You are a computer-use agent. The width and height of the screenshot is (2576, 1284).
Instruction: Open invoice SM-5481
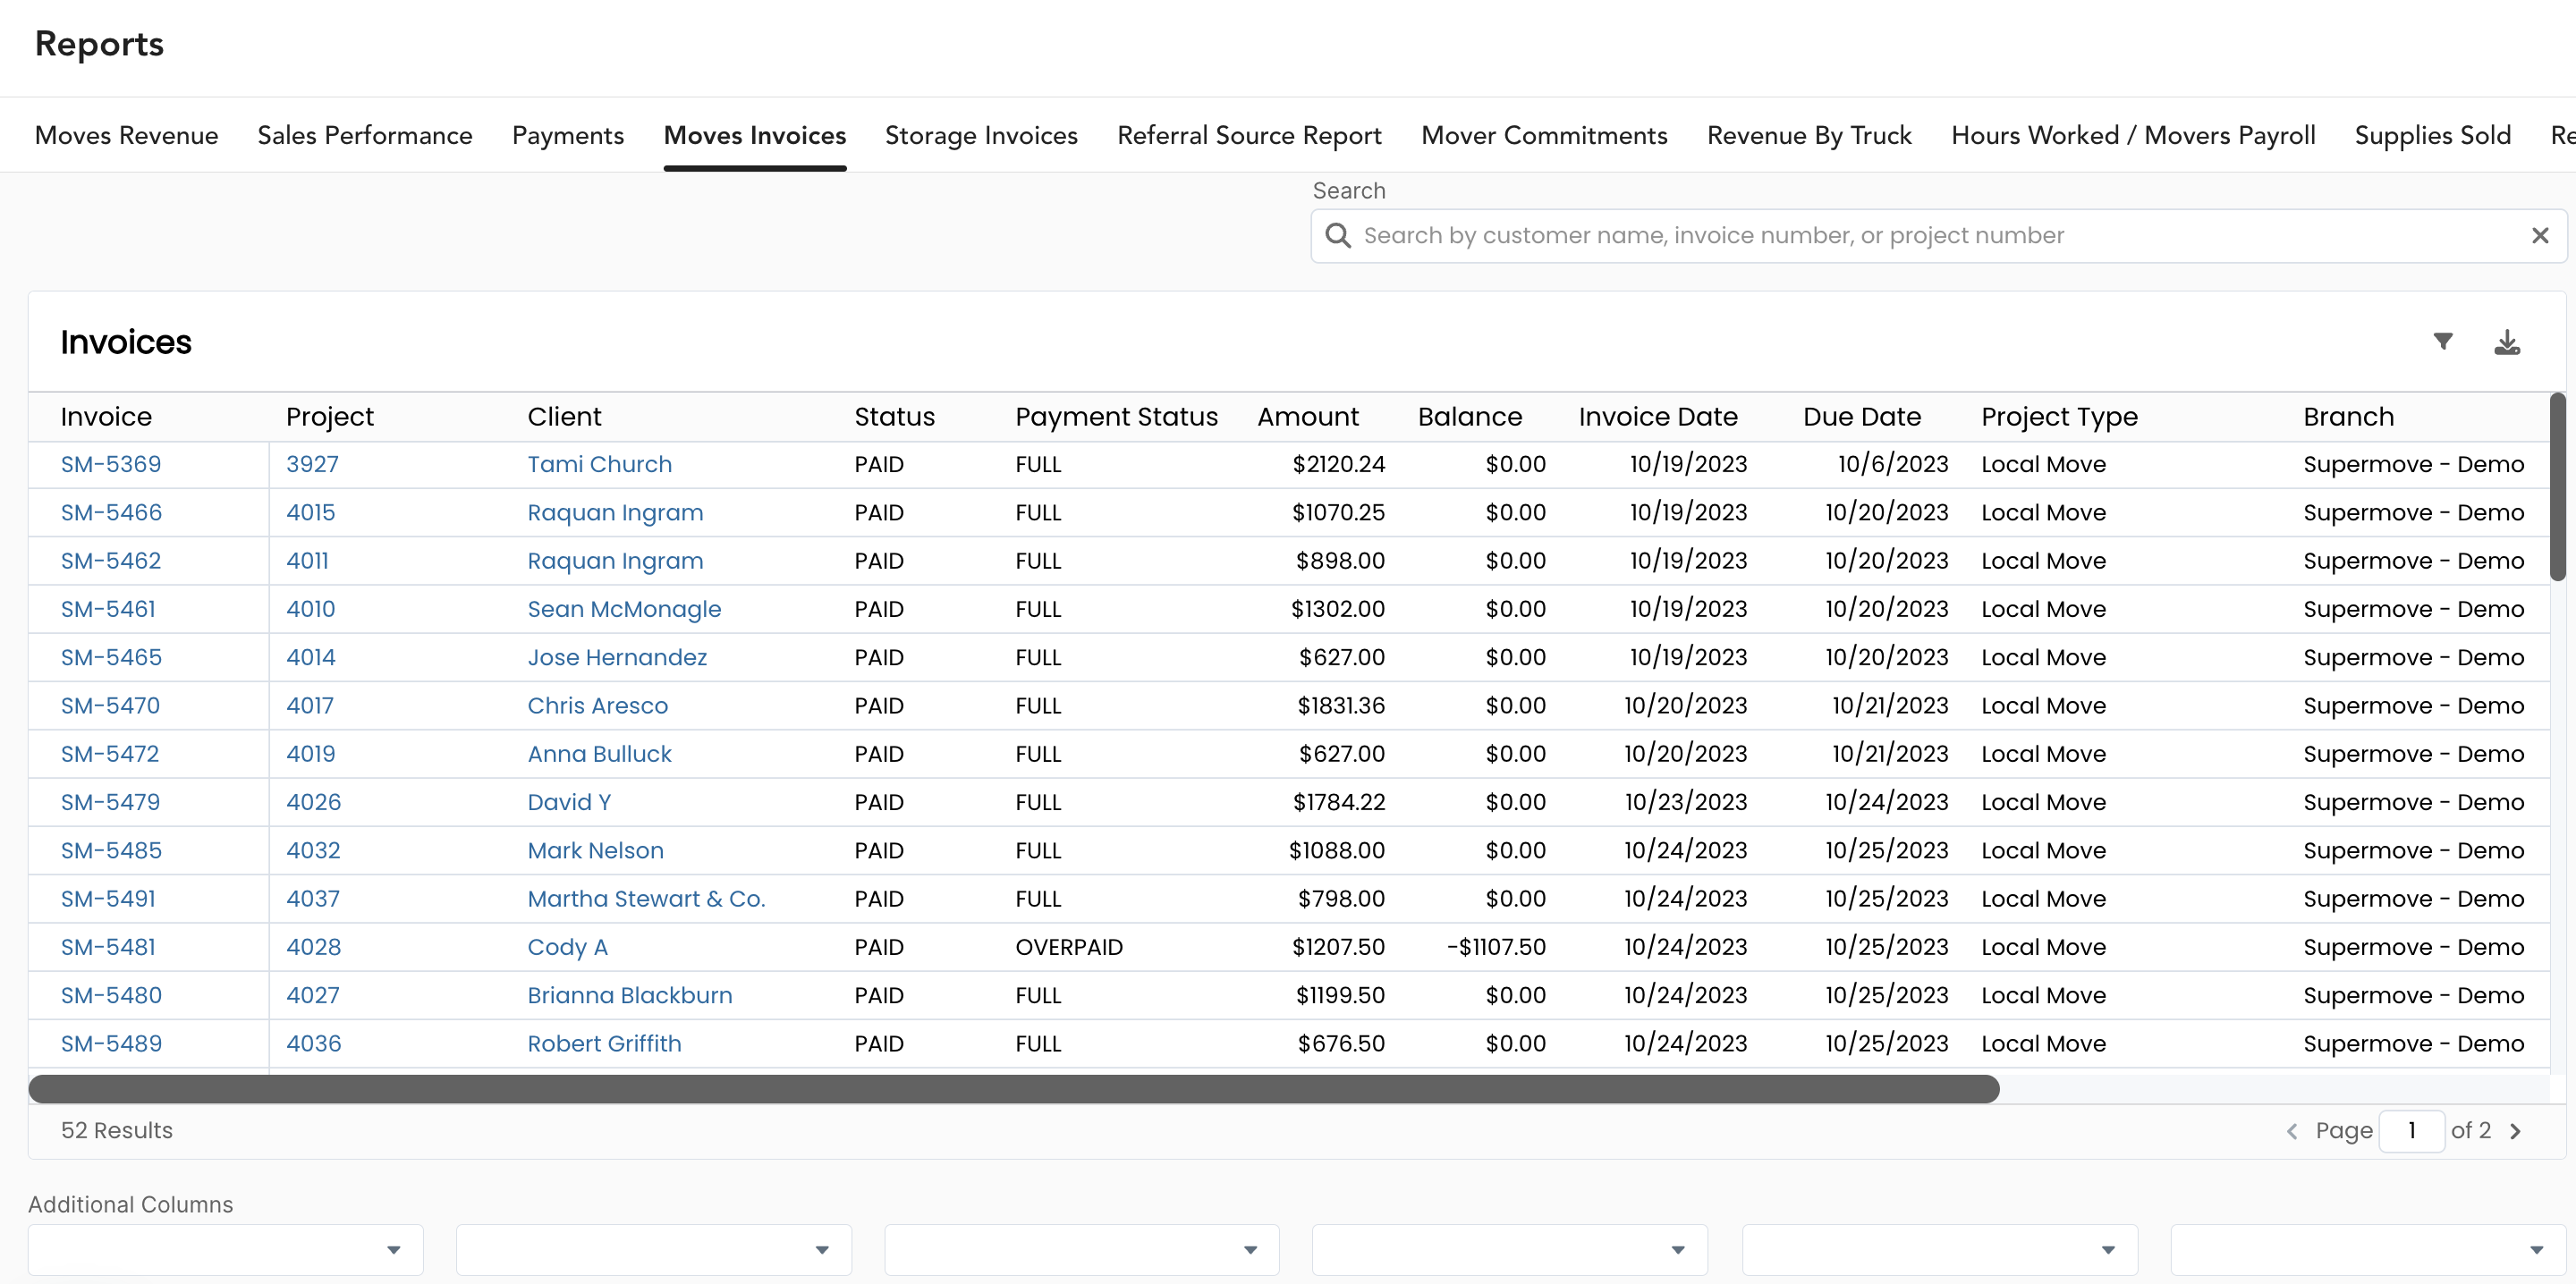[108, 947]
